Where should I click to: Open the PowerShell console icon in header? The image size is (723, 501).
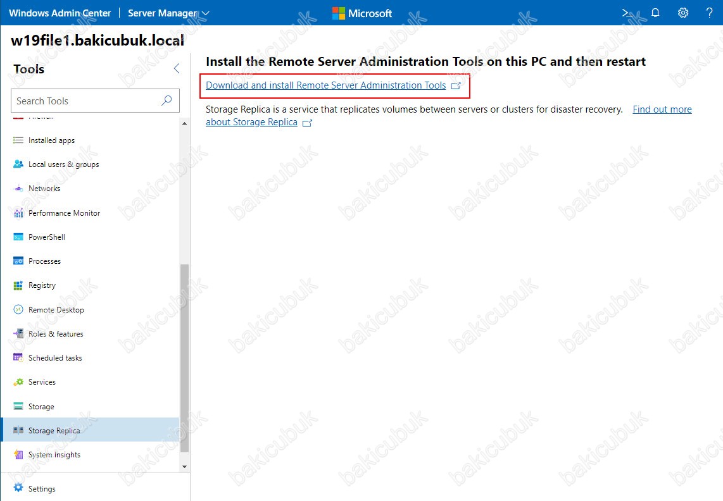pyautogui.click(x=627, y=13)
